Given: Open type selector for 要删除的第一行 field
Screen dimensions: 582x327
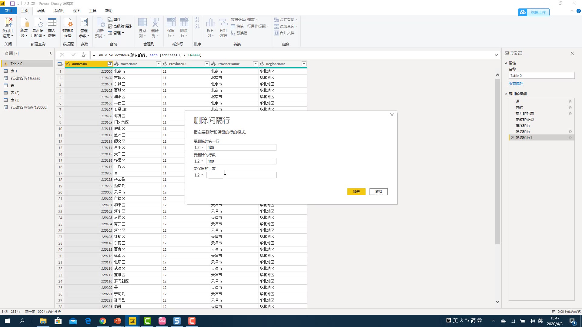Looking at the screenshot, I should point(199,147).
